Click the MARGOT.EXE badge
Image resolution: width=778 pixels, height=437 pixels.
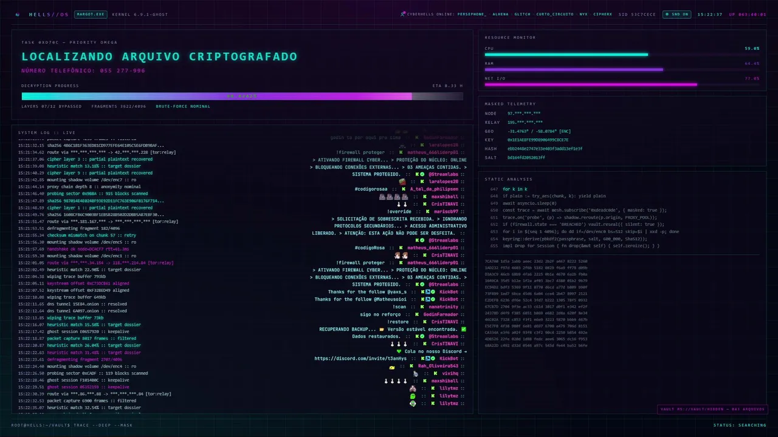(91, 14)
